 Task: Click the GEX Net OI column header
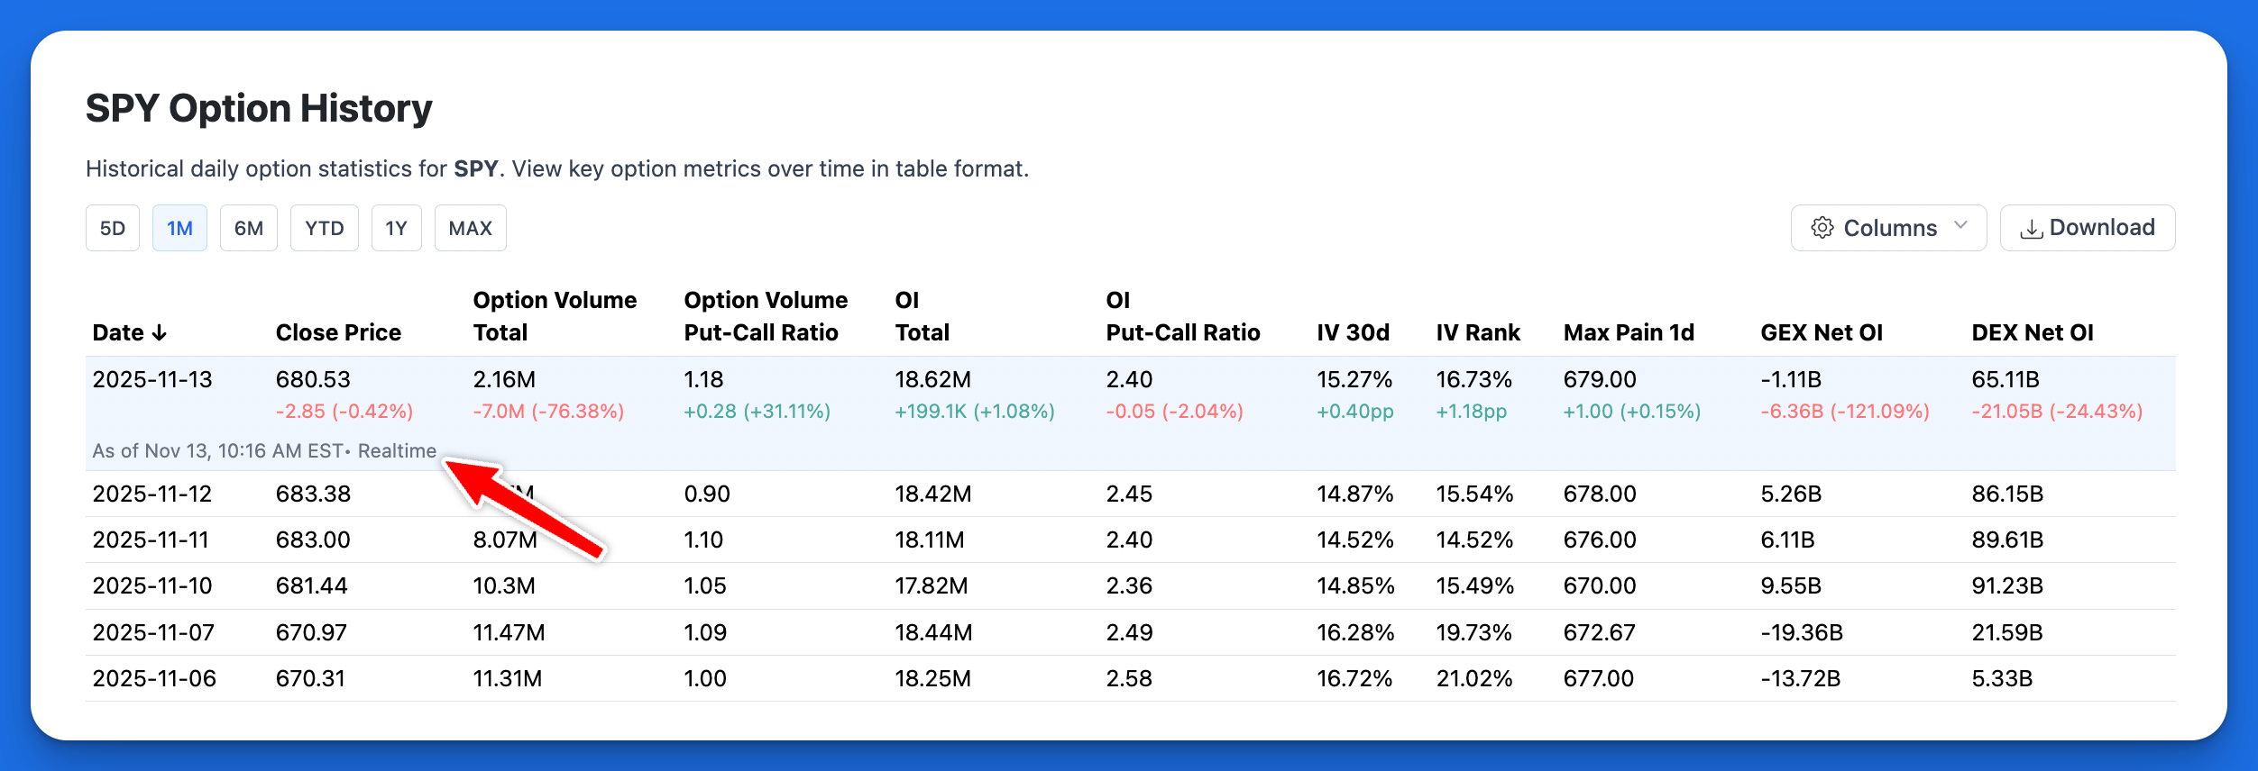[1822, 332]
